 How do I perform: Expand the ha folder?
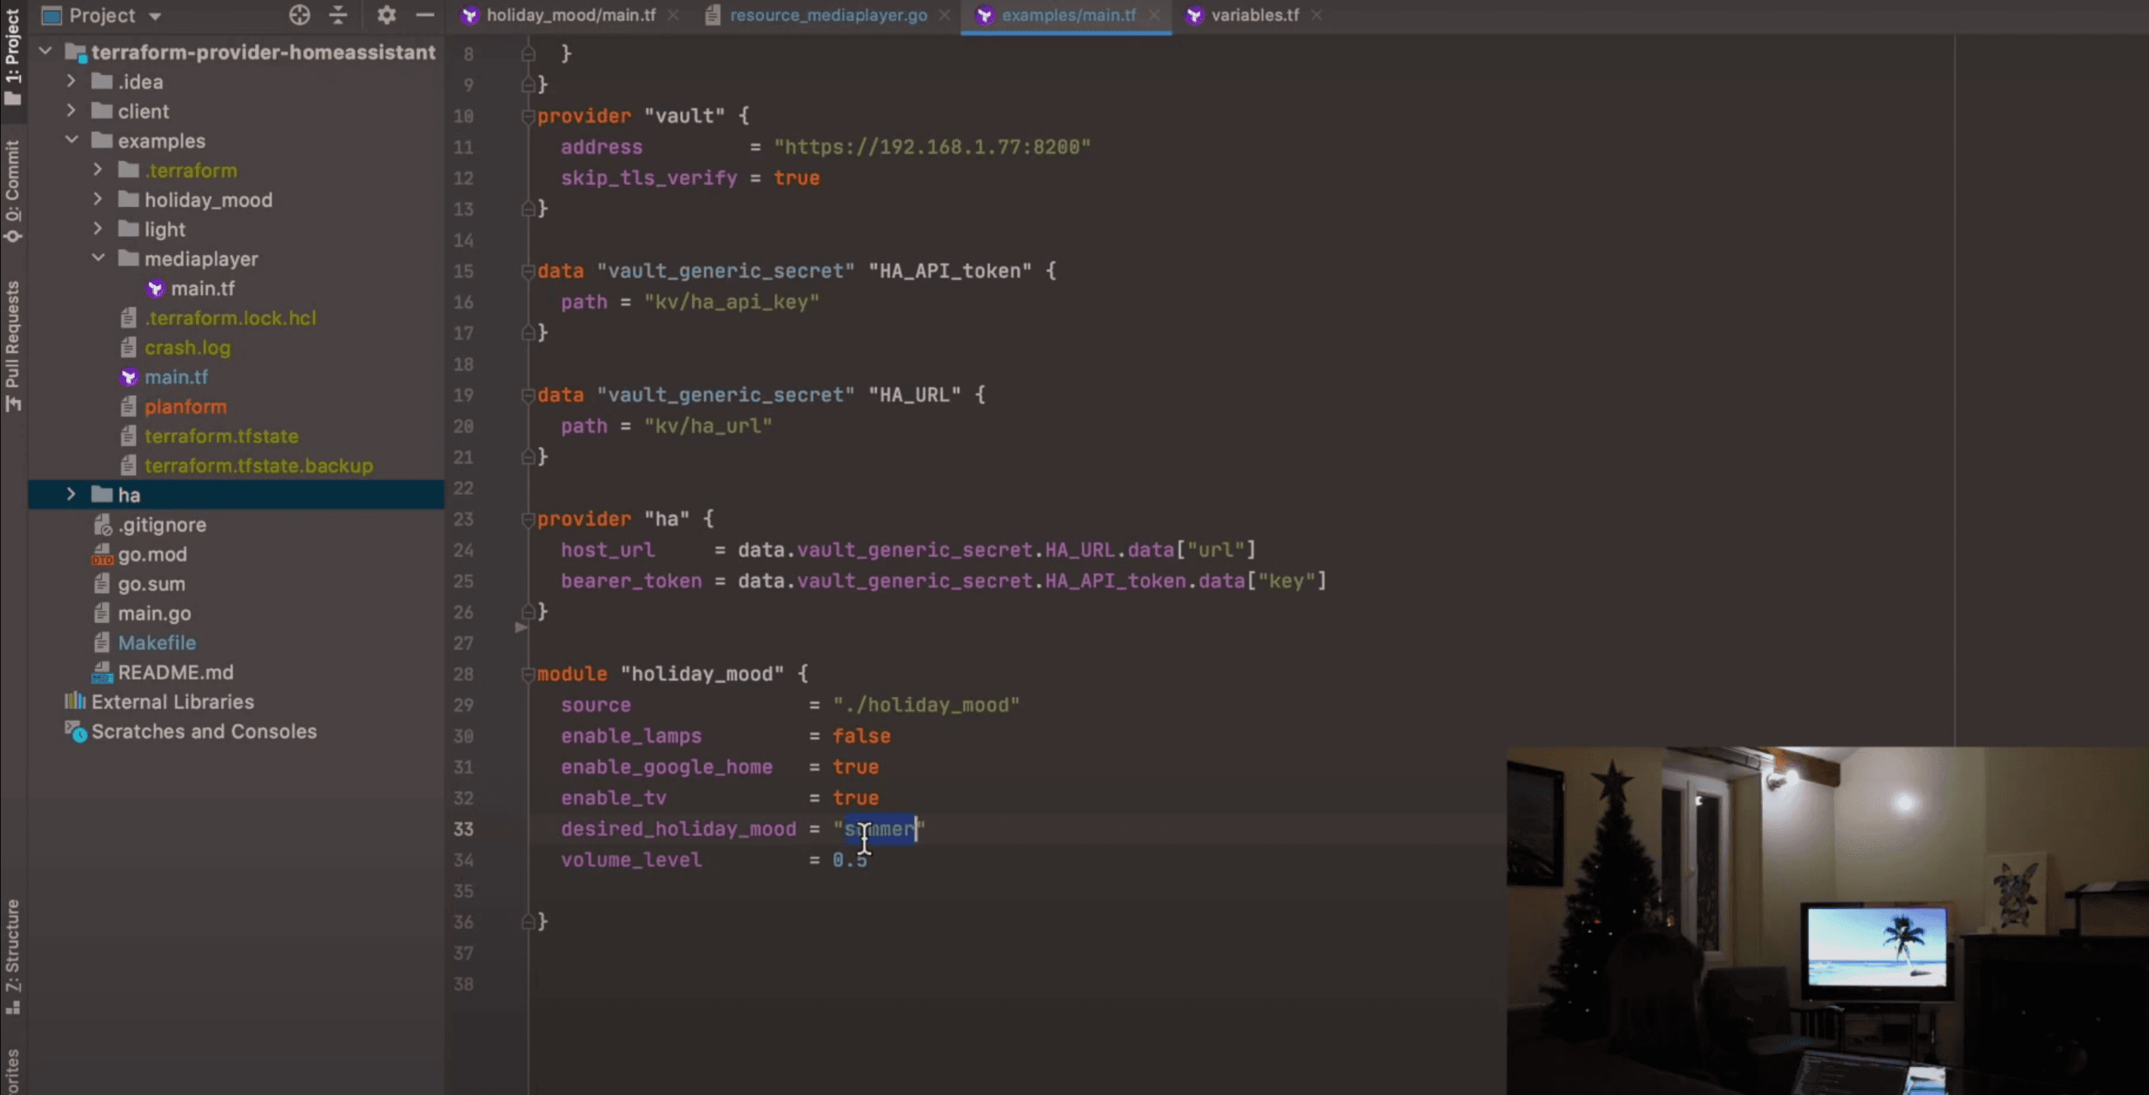coord(71,494)
